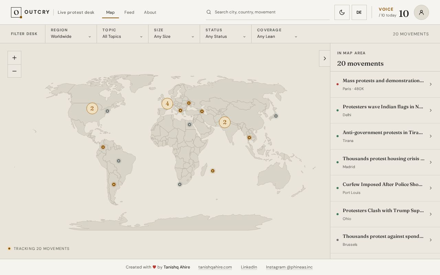Select the Argentina map marker
The width and height of the screenshot is (440, 275).
coord(114,185)
